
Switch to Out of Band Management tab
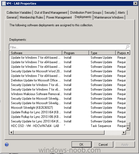[51, 13]
